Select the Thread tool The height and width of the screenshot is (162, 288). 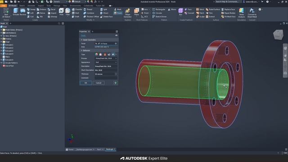88,9
